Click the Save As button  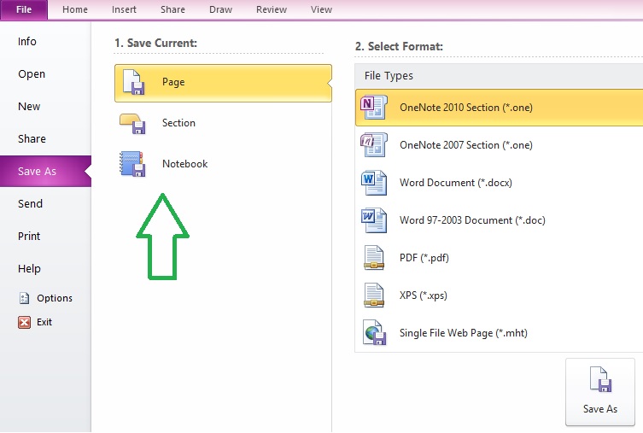click(600, 392)
